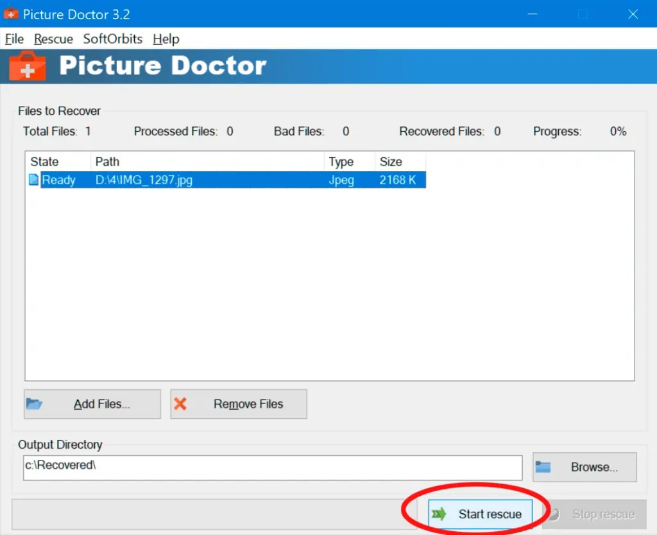The height and width of the screenshot is (535, 657).
Task: Click the Jpeg type cell in file row
Action: [341, 180]
